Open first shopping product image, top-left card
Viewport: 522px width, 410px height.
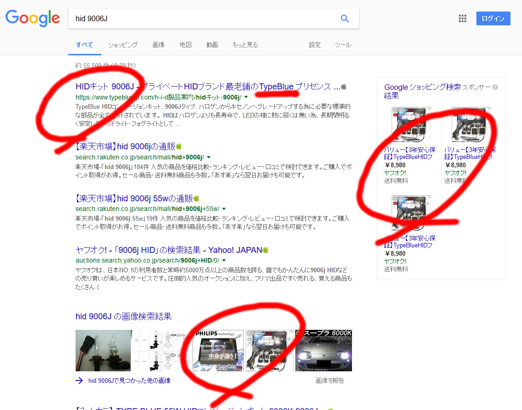[x=411, y=125]
